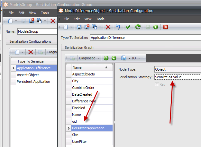This screenshot has width=201, height=147.
Task: Open toolbar customize arrow after IO
Action: point(144,58)
